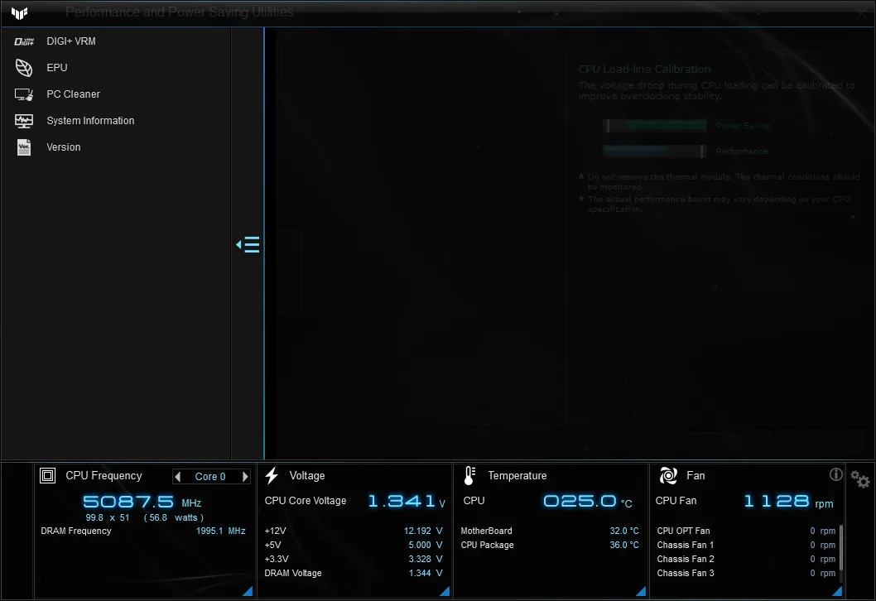This screenshot has height=601, width=876.
Task: Open System Information from the side menu
Action: [90, 121]
